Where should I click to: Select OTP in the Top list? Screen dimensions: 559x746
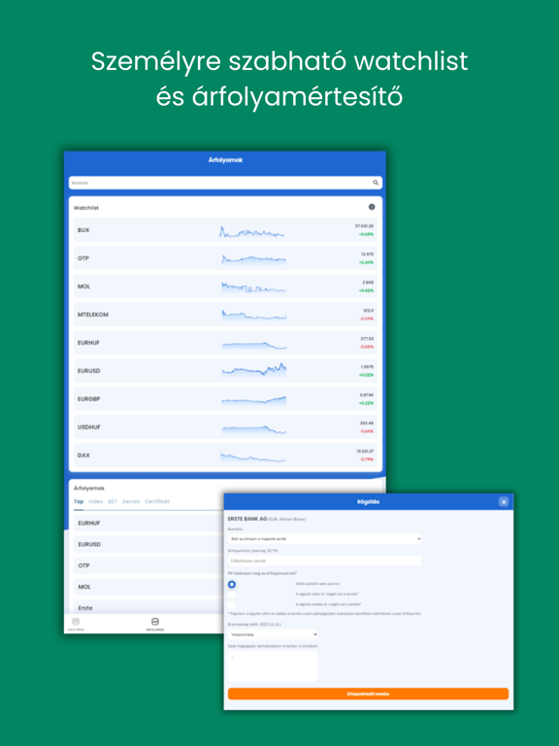(148, 565)
